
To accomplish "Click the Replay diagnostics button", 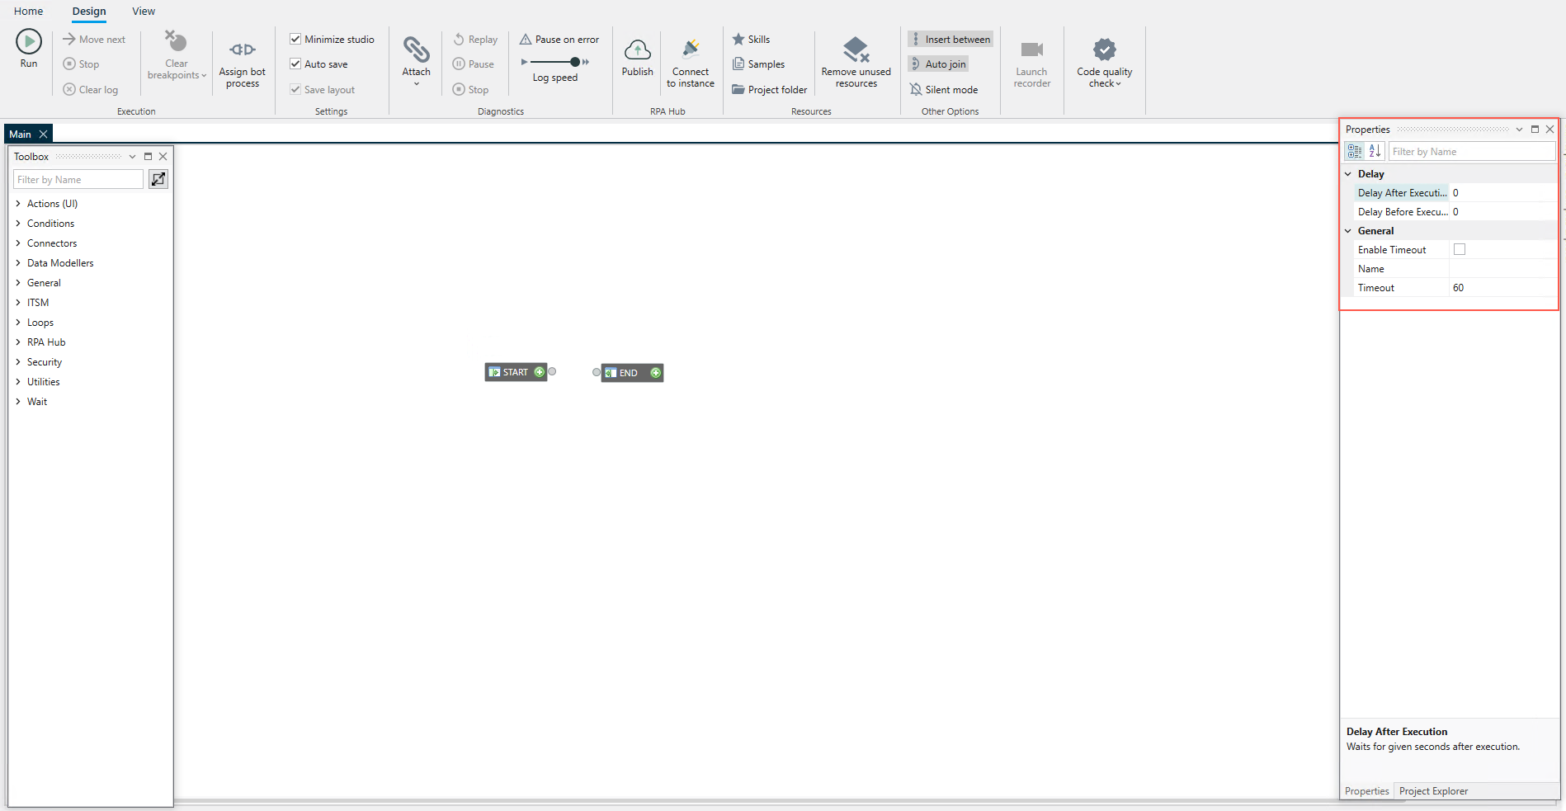I will (x=475, y=40).
